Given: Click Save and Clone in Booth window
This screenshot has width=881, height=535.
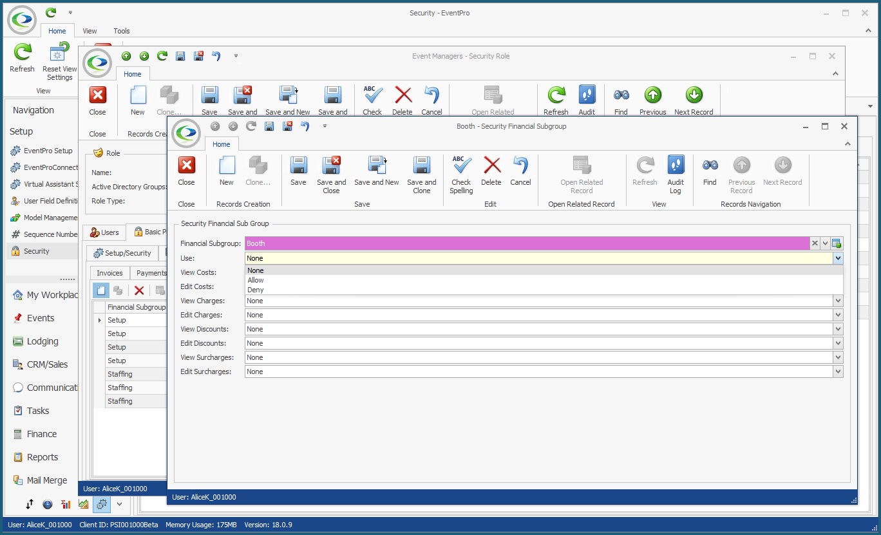Looking at the screenshot, I should click(422, 174).
